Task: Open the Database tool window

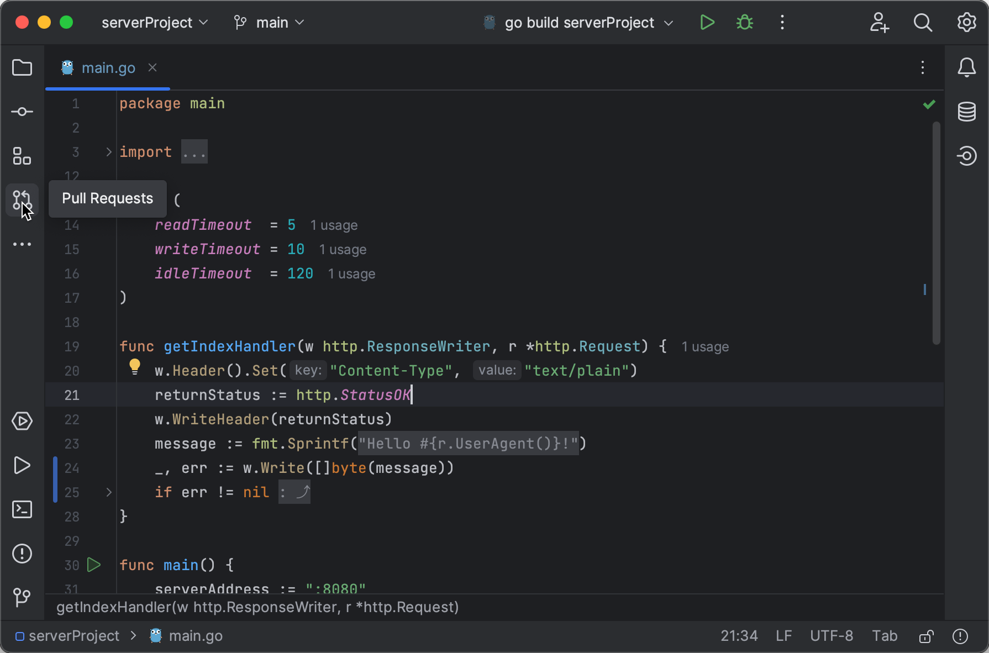Action: [x=967, y=112]
